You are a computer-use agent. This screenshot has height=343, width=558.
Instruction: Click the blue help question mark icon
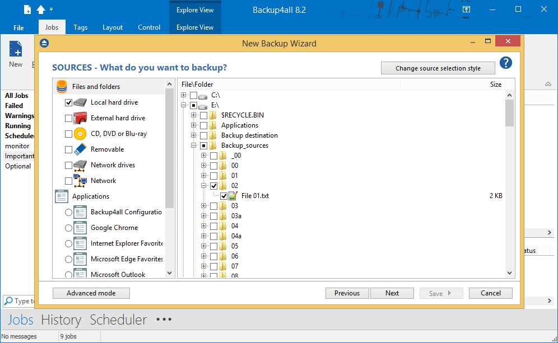coord(506,63)
